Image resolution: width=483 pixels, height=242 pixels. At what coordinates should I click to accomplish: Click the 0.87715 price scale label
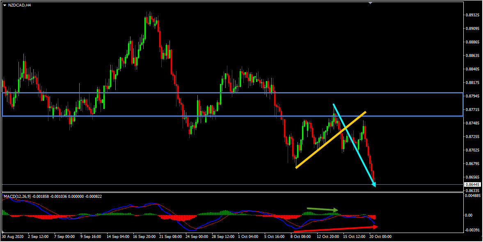click(472, 109)
